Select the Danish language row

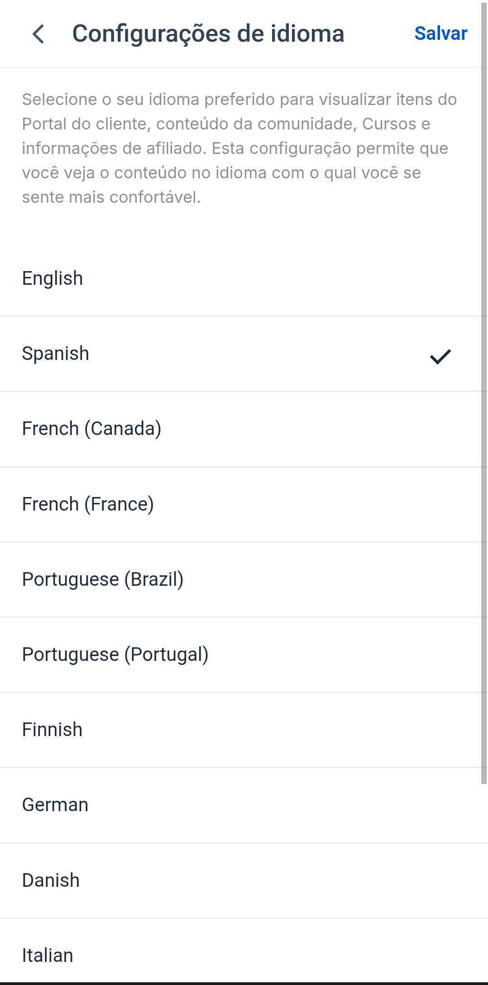coord(51,880)
